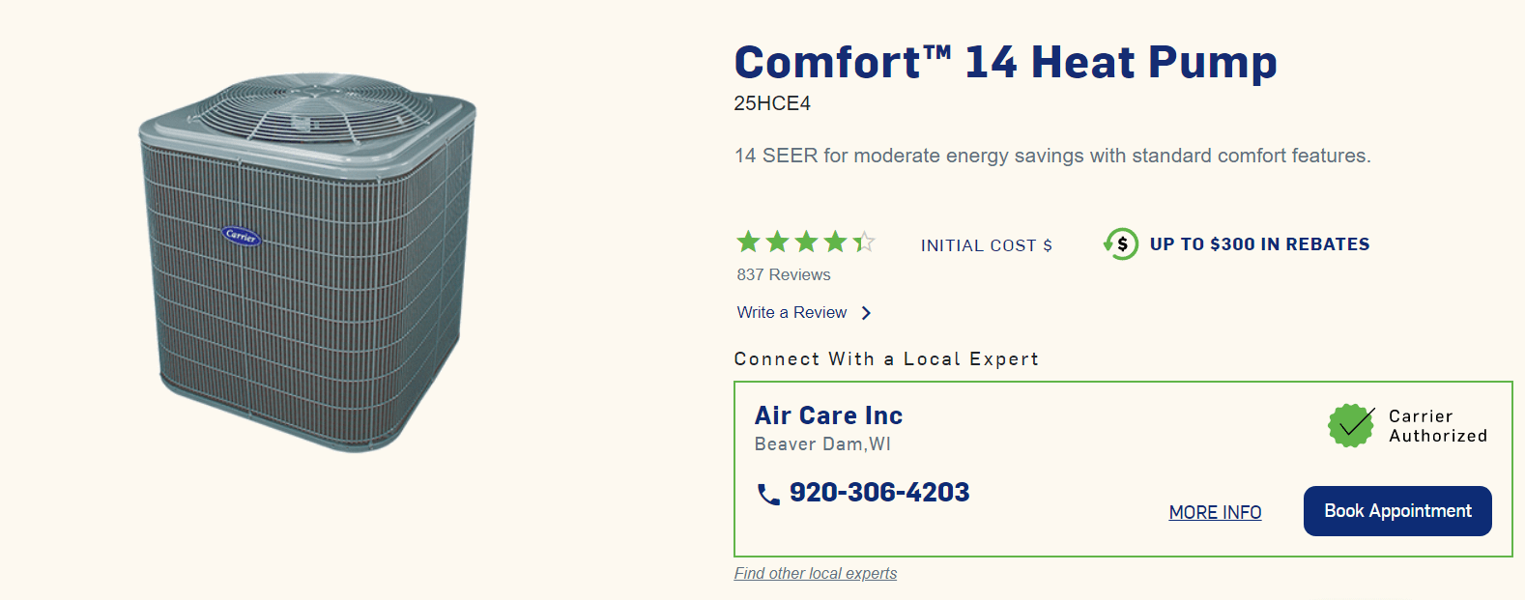1525x600 pixels.
Task: Click the Comfort 14 Heat Pump title
Action: click(1005, 62)
